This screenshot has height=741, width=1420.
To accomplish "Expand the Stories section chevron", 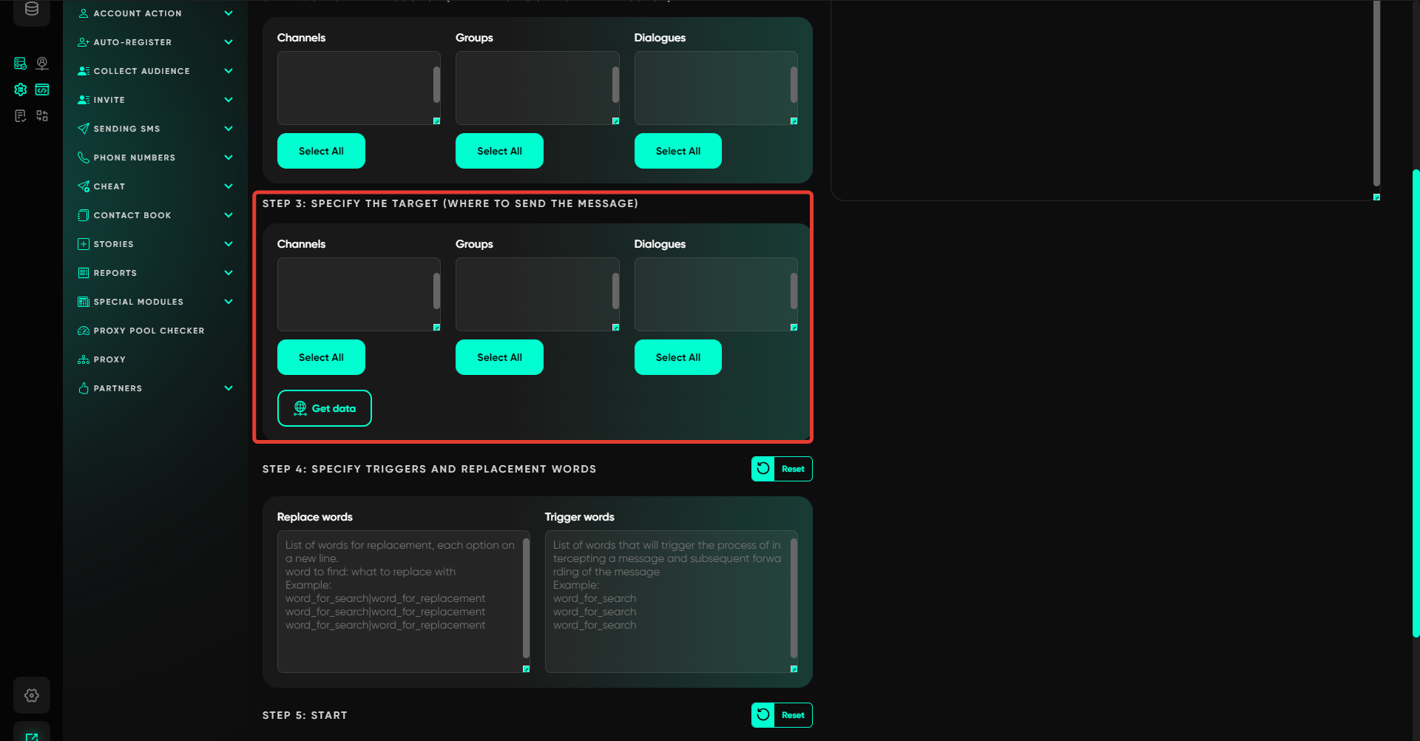I will tap(229, 244).
